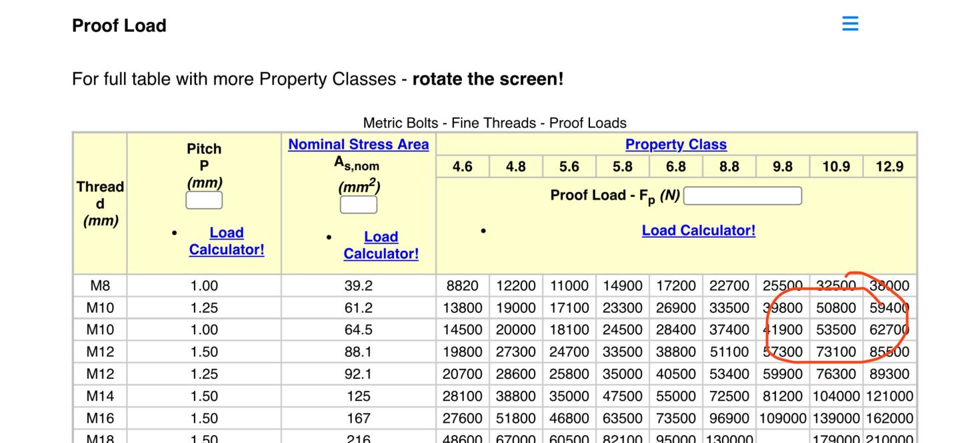Focus the nominal stress area input box
This screenshot has width=960, height=443.
(359, 205)
